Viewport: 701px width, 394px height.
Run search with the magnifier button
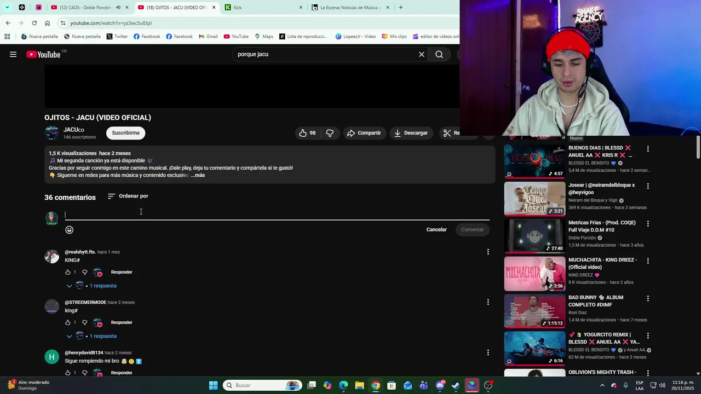439,54
